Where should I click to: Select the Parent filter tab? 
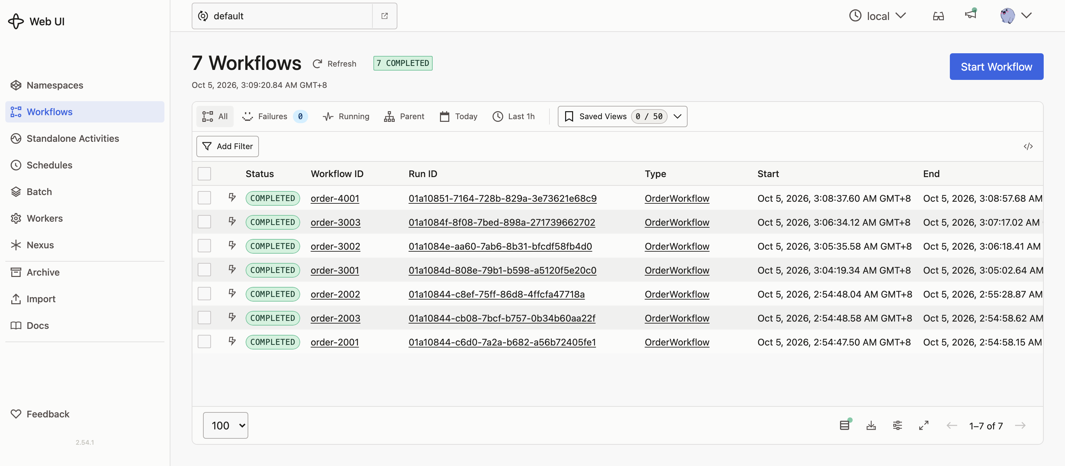pyautogui.click(x=404, y=116)
